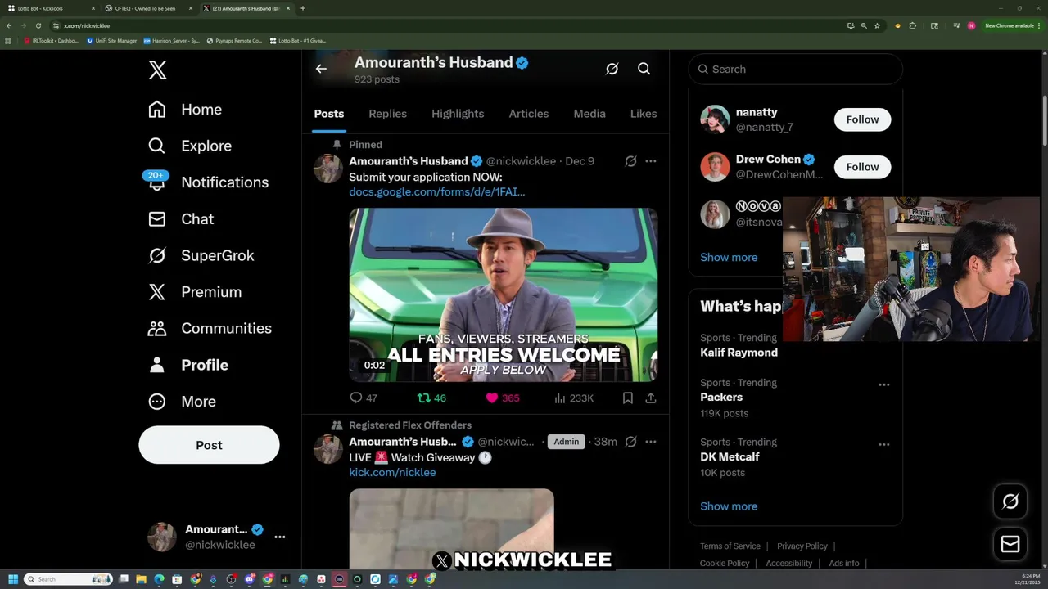The width and height of the screenshot is (1048, 589).
Task: Open the Windows Start menu
Action: point(12,579)
